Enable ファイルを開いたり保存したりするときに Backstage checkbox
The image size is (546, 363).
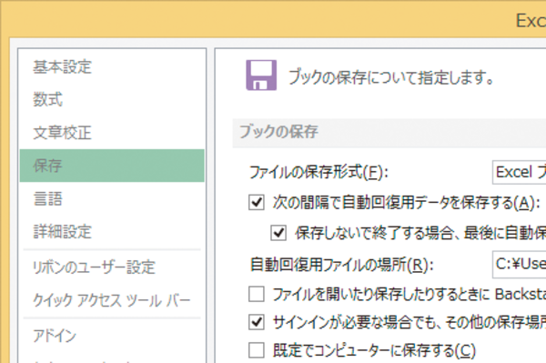click(257, 294)
